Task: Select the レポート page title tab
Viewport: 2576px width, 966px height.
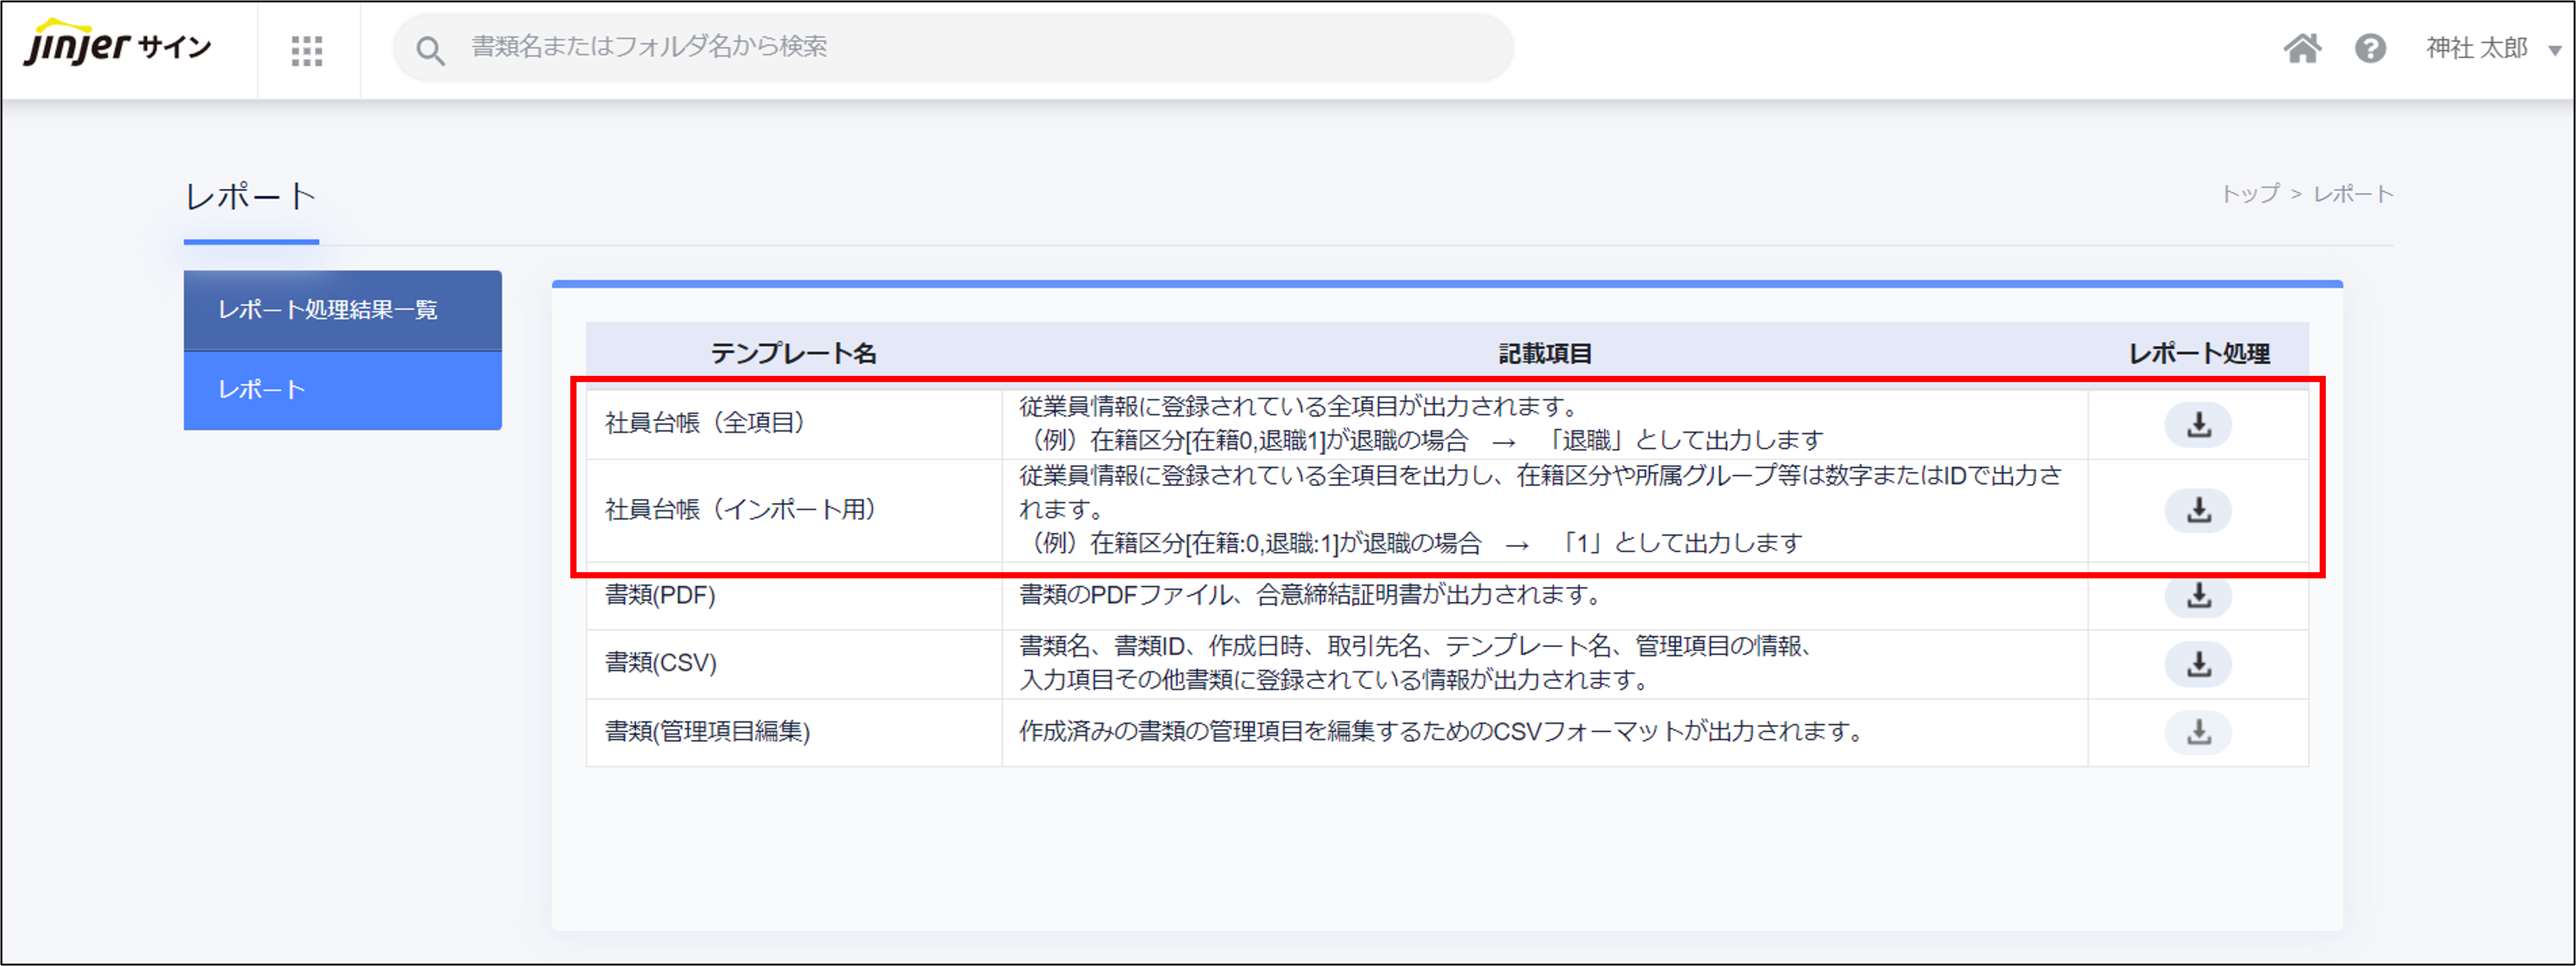Action: point(251,197)
